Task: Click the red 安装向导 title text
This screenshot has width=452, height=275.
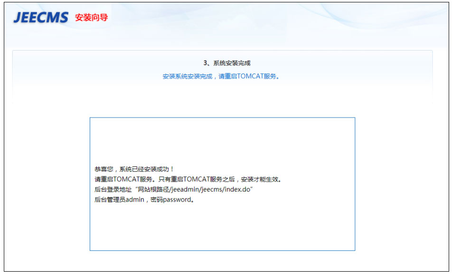Action: [x=91, y=18]
